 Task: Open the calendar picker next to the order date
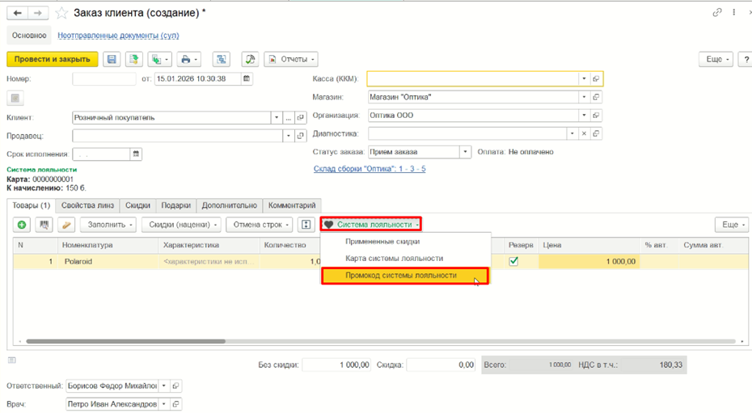(x=247, y=78)
